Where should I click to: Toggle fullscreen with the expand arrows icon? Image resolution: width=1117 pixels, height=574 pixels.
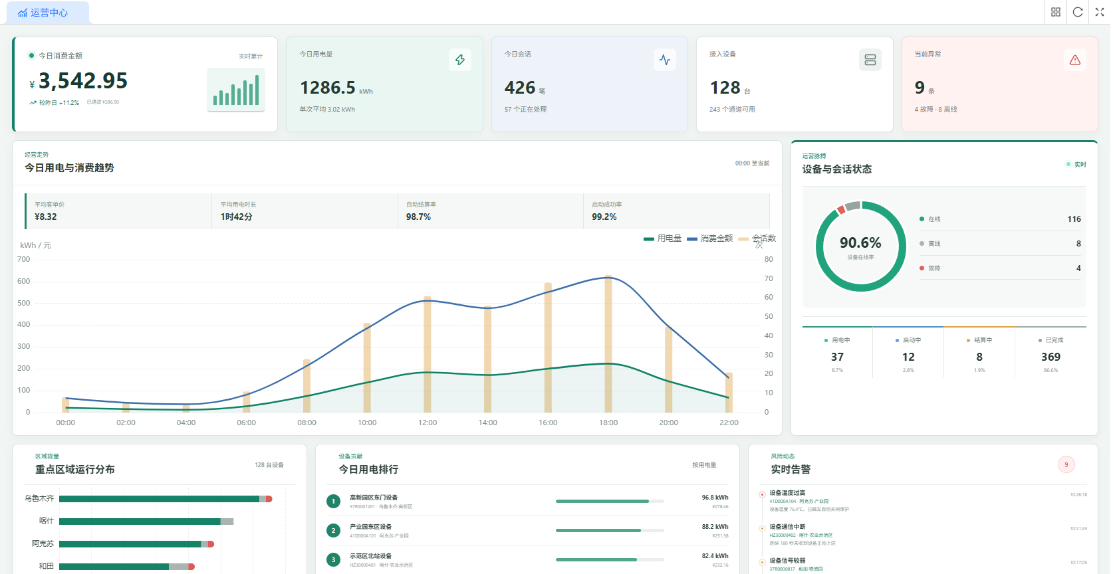pyautogui.click(x=1100, y=12)
